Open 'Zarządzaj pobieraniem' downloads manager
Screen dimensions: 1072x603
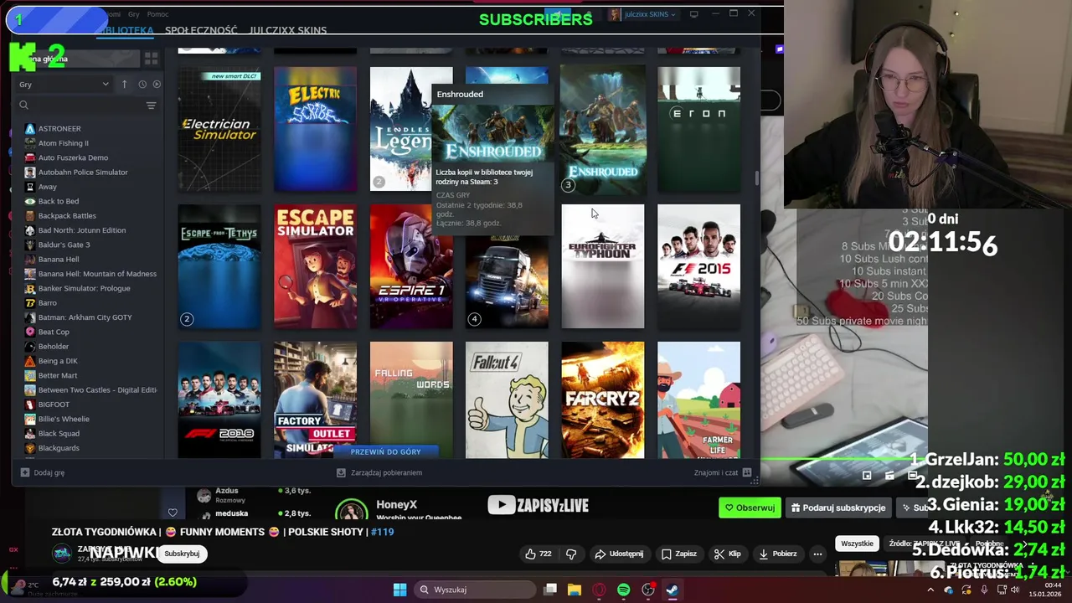(x=379, y=472)
